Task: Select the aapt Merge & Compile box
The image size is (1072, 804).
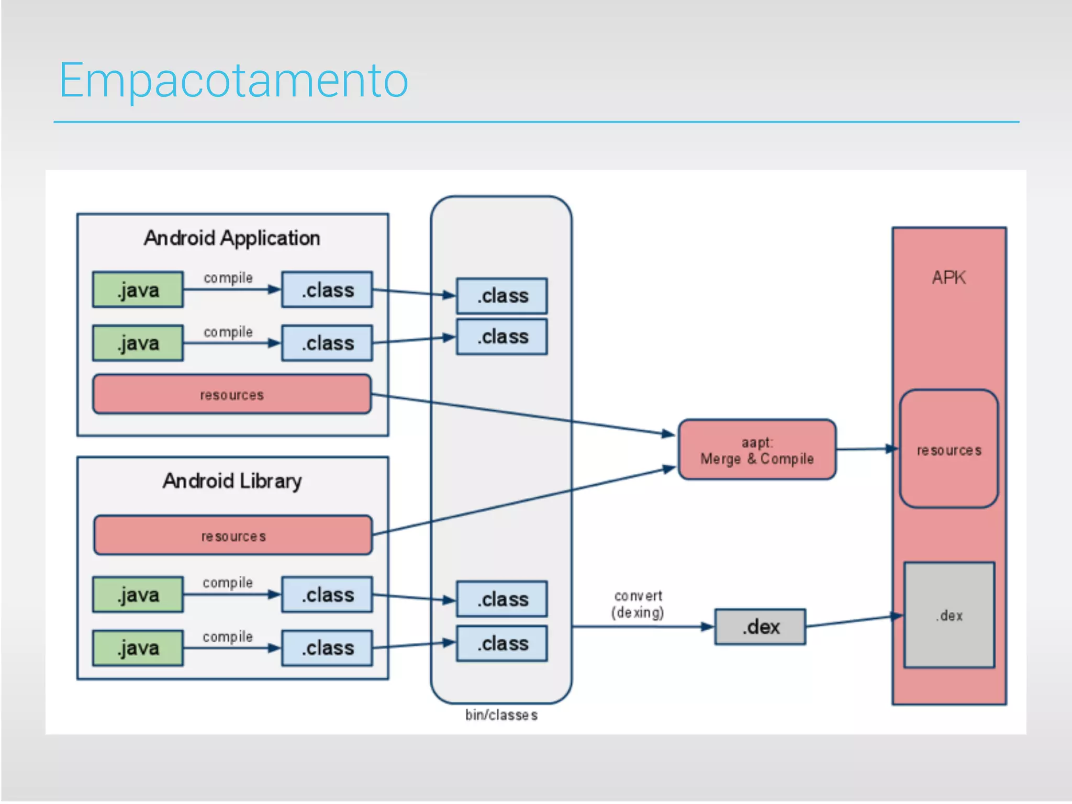Action: (x=757, y=450)
